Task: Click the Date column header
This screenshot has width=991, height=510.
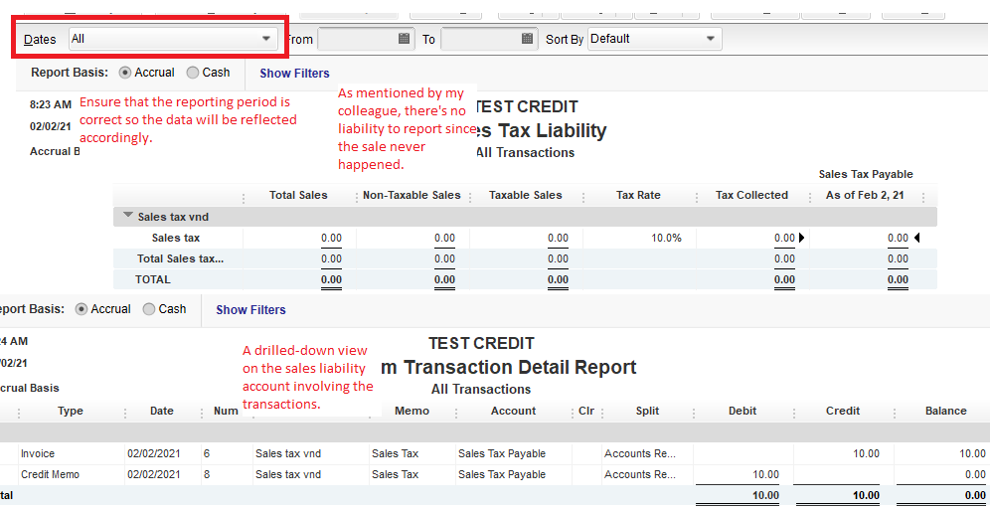Action: tap(162, 411)
